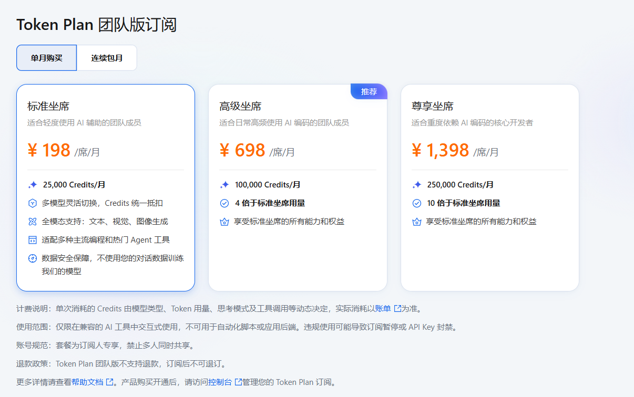Click the 250,000 Credits/月 text
Screen dimensions: 634x397
point(461,185)
